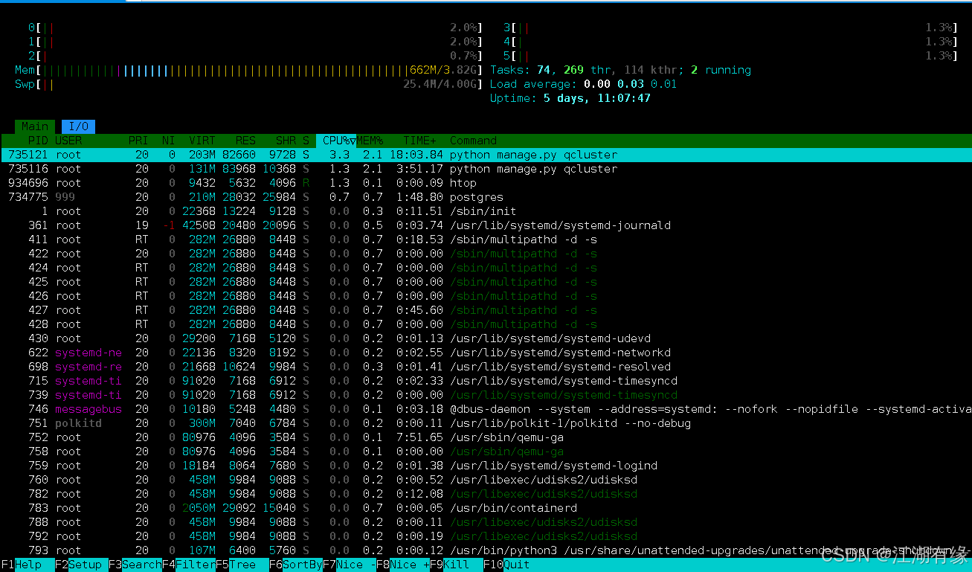Screen dimensions: 972x572
Task: Sort by PID column header
Action: pos(38,141)
